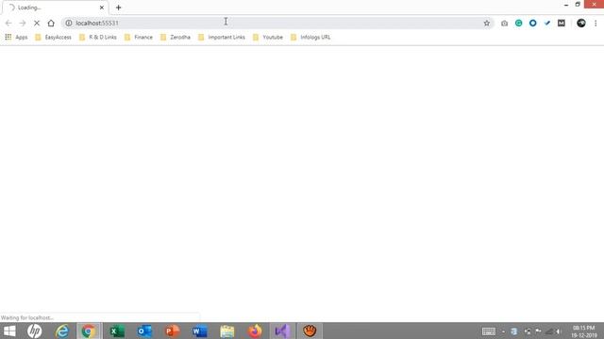Open the blue circle extension
Screen dimensions: 604x339
click(x=532, y=23)
